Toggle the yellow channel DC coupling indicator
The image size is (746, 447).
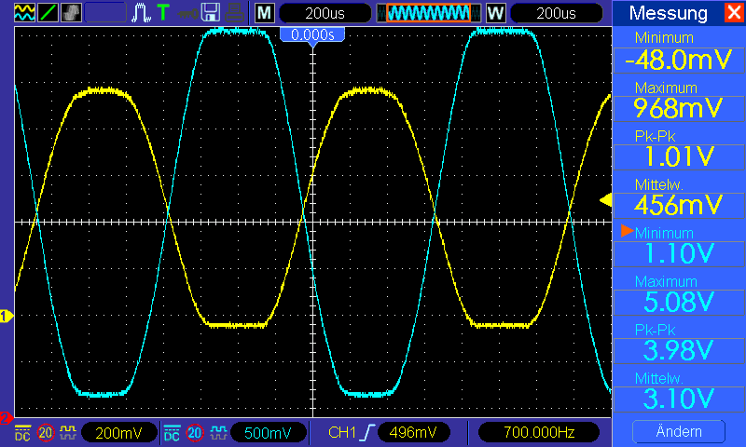pos(22,432)
